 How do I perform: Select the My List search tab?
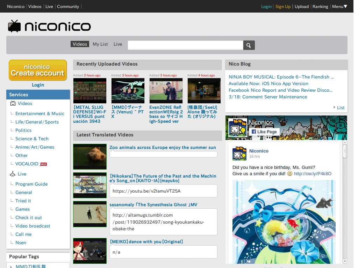(100, 44)
